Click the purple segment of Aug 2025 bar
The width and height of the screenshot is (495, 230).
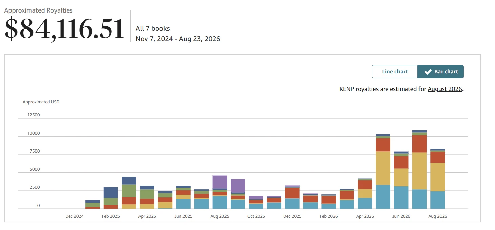[219, 182]
